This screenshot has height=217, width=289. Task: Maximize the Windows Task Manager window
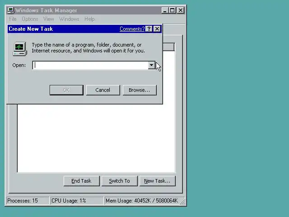coord(172,10)
